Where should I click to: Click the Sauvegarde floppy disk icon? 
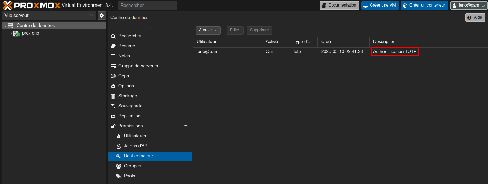click(113, 106)
